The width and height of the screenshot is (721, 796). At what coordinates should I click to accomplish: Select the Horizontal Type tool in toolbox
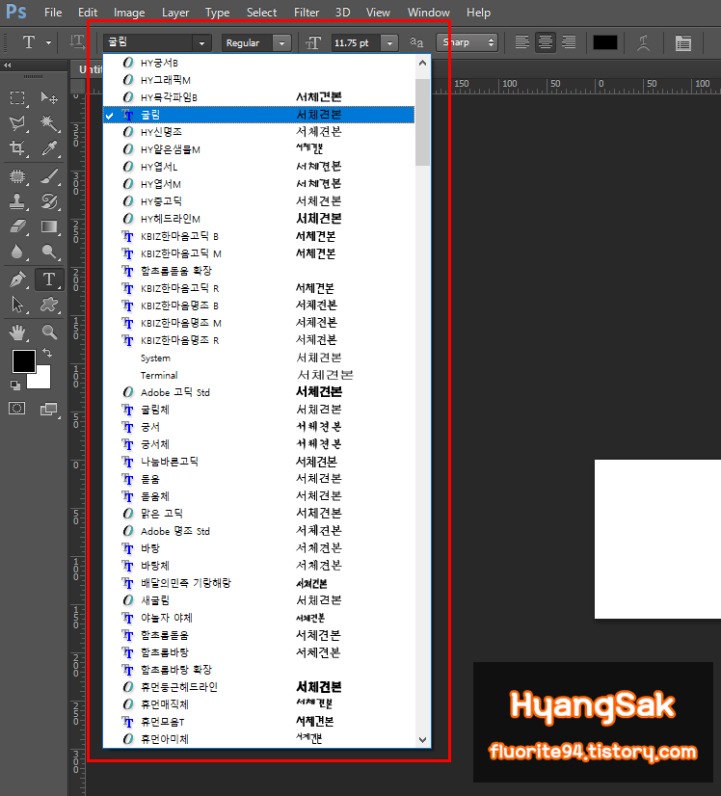49,279
